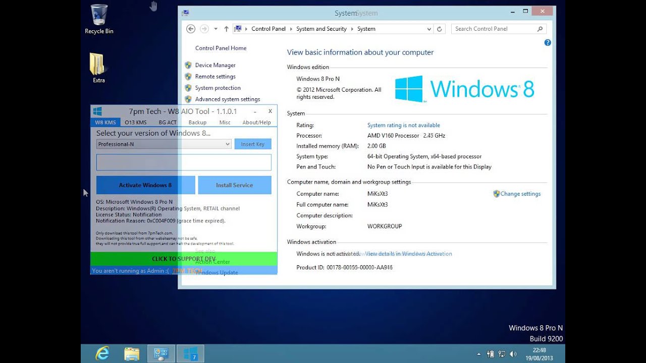Screen dimensions: 646x363
Task: Open the address bar history dropdown
Action: tap(429, 29)
